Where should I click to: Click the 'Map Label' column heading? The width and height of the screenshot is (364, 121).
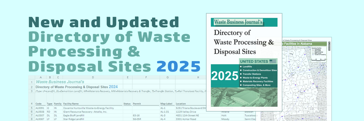pos(167,104)
